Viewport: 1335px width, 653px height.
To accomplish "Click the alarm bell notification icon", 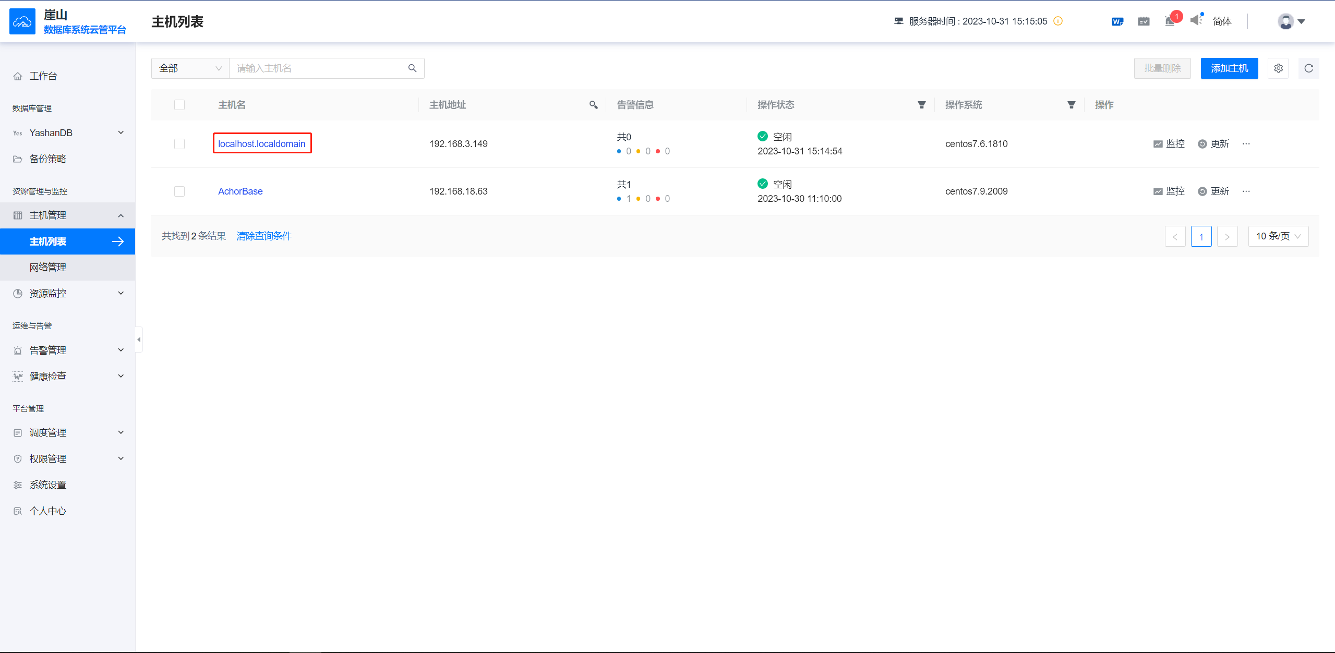I will pyautogui.click(x=1170, y=21).
